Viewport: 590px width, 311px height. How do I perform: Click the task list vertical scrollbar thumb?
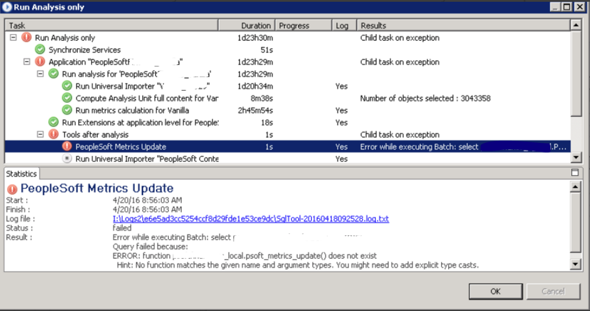(576, 73)
